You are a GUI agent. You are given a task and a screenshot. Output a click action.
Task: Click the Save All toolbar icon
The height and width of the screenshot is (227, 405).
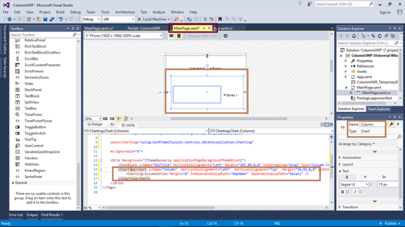click(x=52, y=19)
